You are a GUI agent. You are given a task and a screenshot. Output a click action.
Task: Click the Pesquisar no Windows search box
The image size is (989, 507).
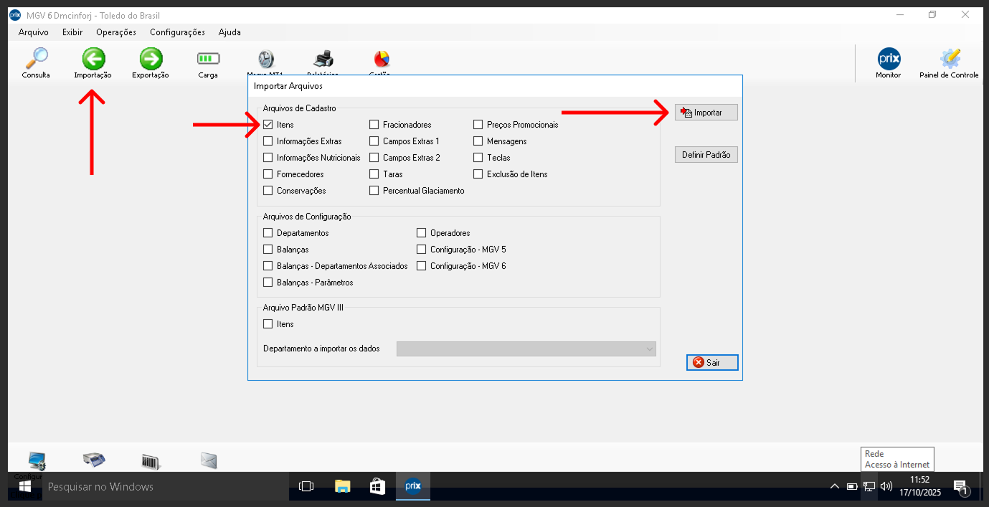click(x=165, y=487)
